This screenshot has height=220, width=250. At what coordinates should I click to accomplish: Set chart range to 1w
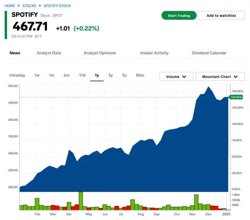pyautogui.click(x=37, y=75)
